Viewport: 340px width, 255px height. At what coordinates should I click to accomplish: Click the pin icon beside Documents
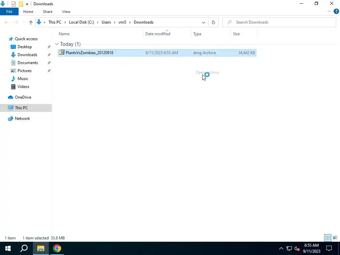tap(49, 63)
